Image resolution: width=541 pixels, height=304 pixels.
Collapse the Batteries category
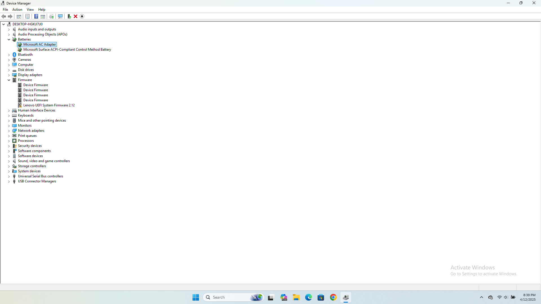coord(9,39)
